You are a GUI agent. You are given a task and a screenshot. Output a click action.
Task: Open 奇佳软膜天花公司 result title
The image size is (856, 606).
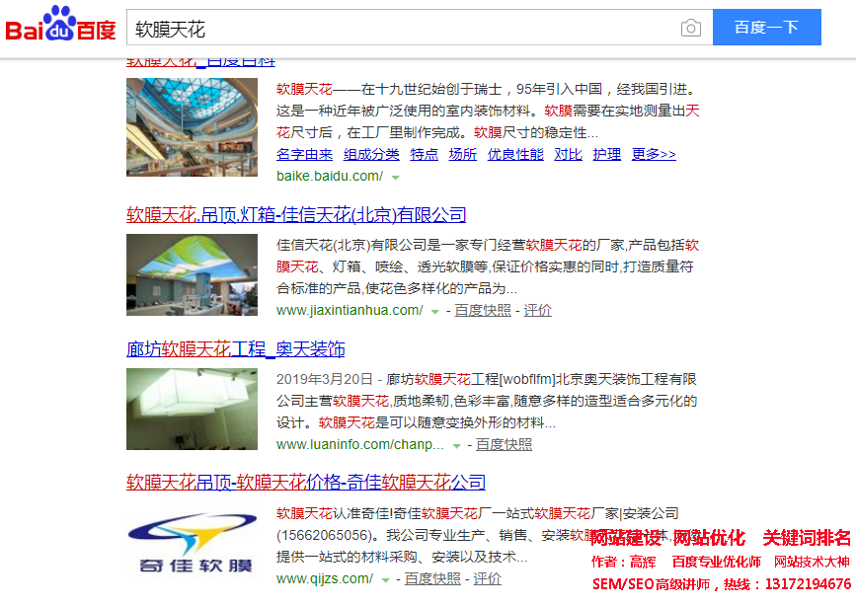pos(306,483)
